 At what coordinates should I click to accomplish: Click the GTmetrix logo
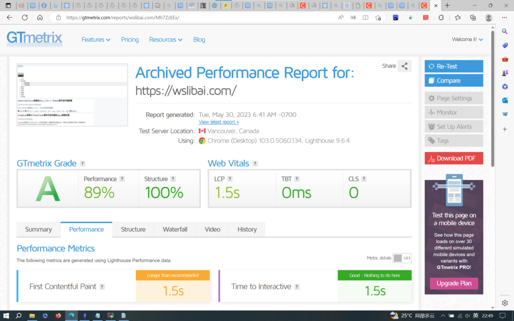coord(35,39)
